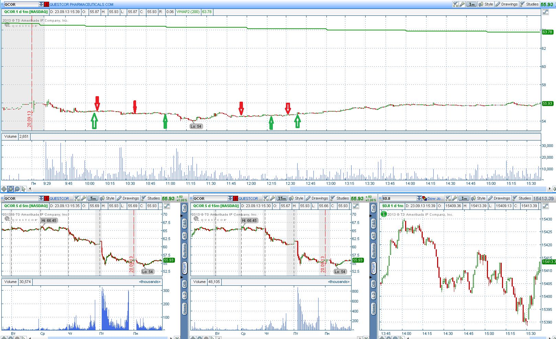Open L2 side tab beside 5m chart
Image resolution: width=556 pixels, height=339 pixels.
pyautogui.click(x=185, y=295)
